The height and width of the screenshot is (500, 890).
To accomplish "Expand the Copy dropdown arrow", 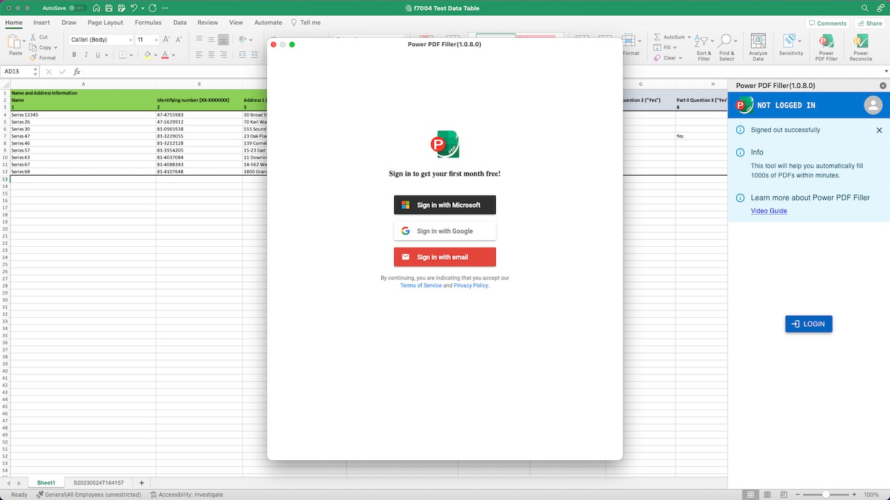I will (56, 48).
